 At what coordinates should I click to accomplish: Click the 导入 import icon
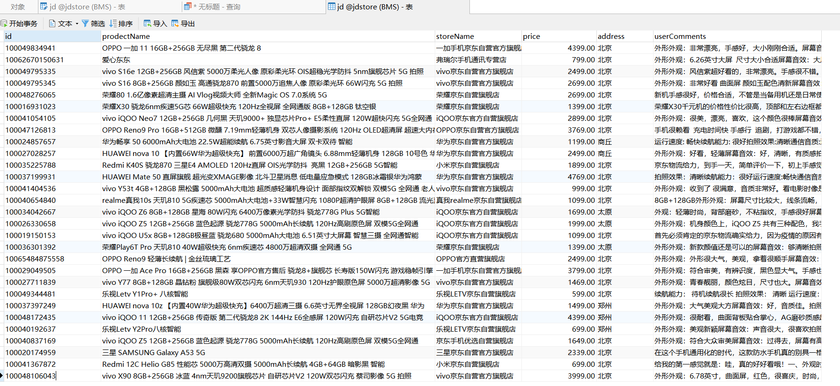pos(148,23)
